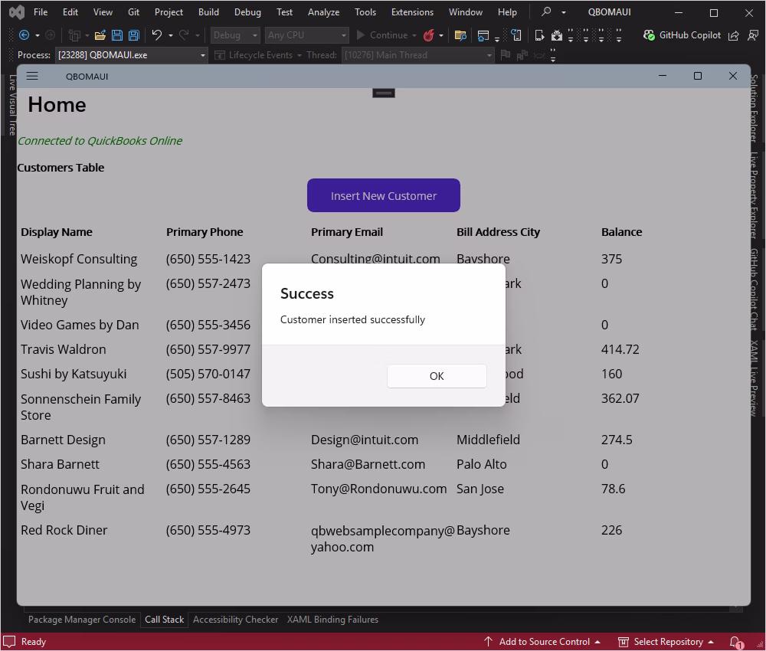Viewport: 766px width, 651px height.
Task: Click the Send Feedback share icon
Action: [x=733, y=35]
